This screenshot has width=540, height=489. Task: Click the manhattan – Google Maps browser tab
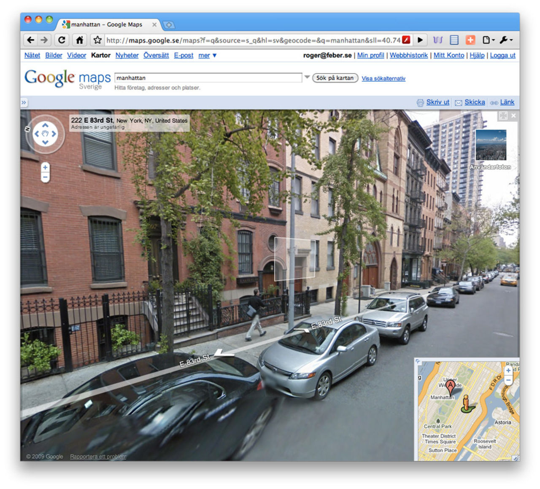tap(105, 24)
